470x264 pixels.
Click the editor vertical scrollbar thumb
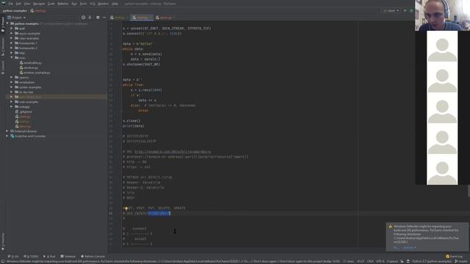pyautogui.click(x=469, y=191)
